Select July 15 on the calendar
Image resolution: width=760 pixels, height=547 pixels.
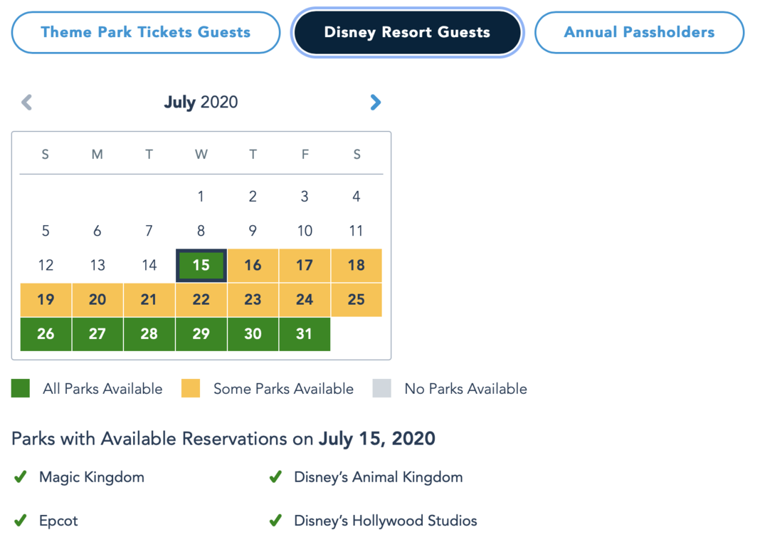coord(201,265)
